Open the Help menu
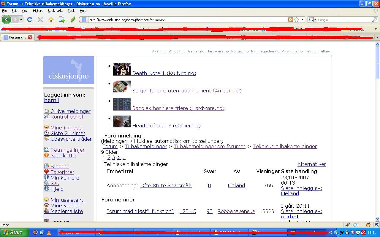The width and height of the screenshot is (380, 237). (83, 11)
